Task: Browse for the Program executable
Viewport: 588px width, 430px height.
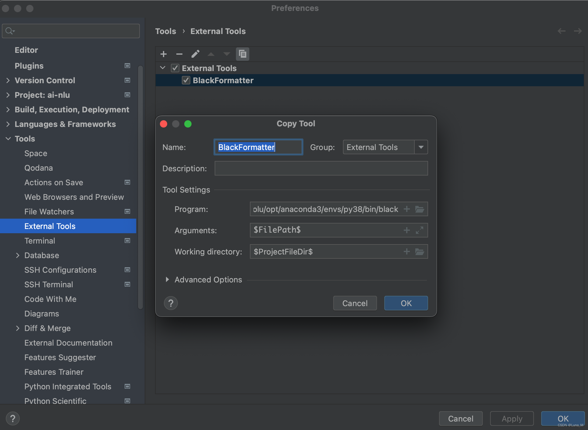Action: (x=420, y=209)
